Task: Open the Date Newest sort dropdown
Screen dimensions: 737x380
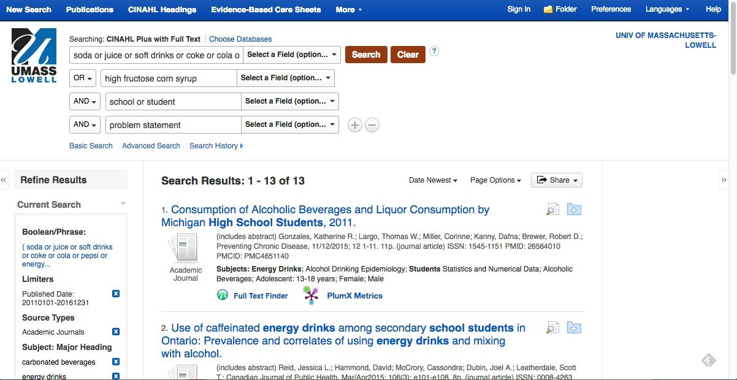Action: click(x=433, y=180)
